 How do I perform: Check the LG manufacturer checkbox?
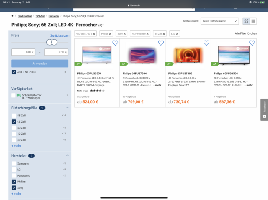coord(14,170)
